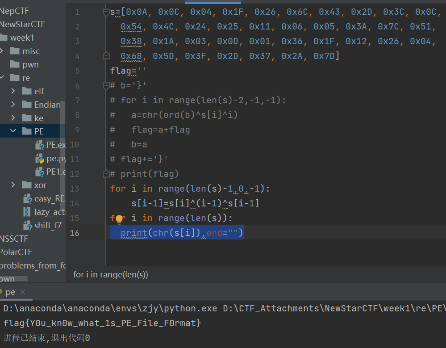Click the easy_RE unknown file icon
Image resolution: width=446 pixels, height=348 pixels.
(28, 198)
